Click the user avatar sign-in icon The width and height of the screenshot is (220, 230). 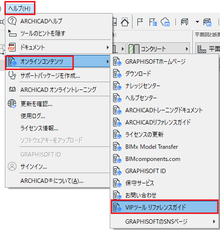[12, 166]
